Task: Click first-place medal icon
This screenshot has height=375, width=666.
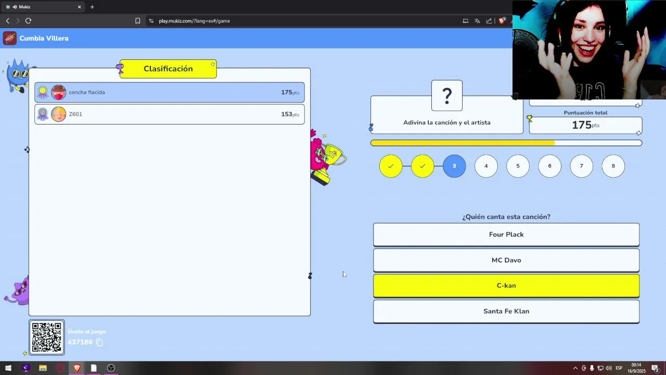Action: (43, 92)
